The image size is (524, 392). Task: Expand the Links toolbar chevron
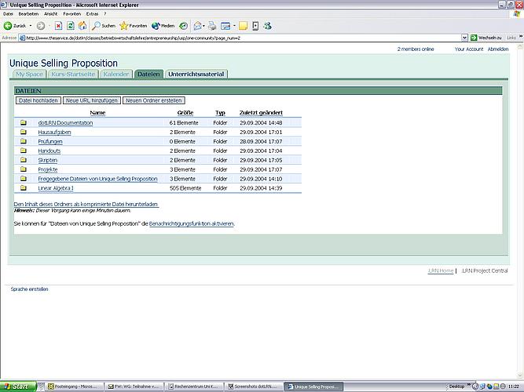[521, 37]
